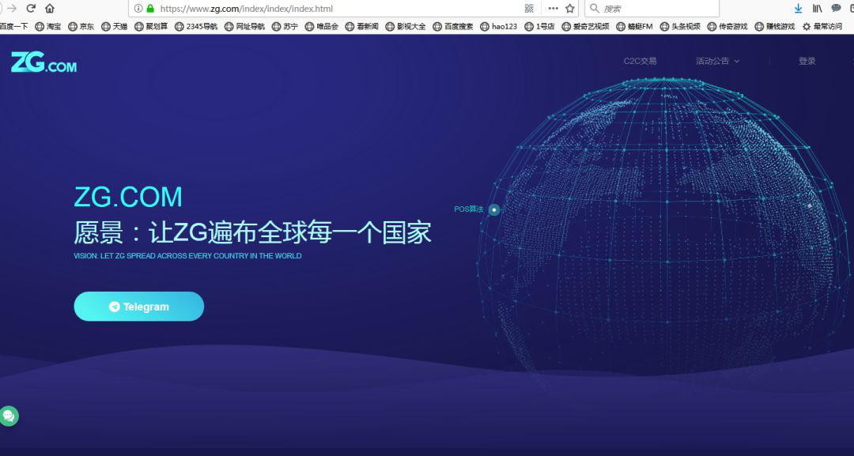The image size is (854, 456).
Task: Click the ZG.COM logo
Action: (x=43, y=62)
